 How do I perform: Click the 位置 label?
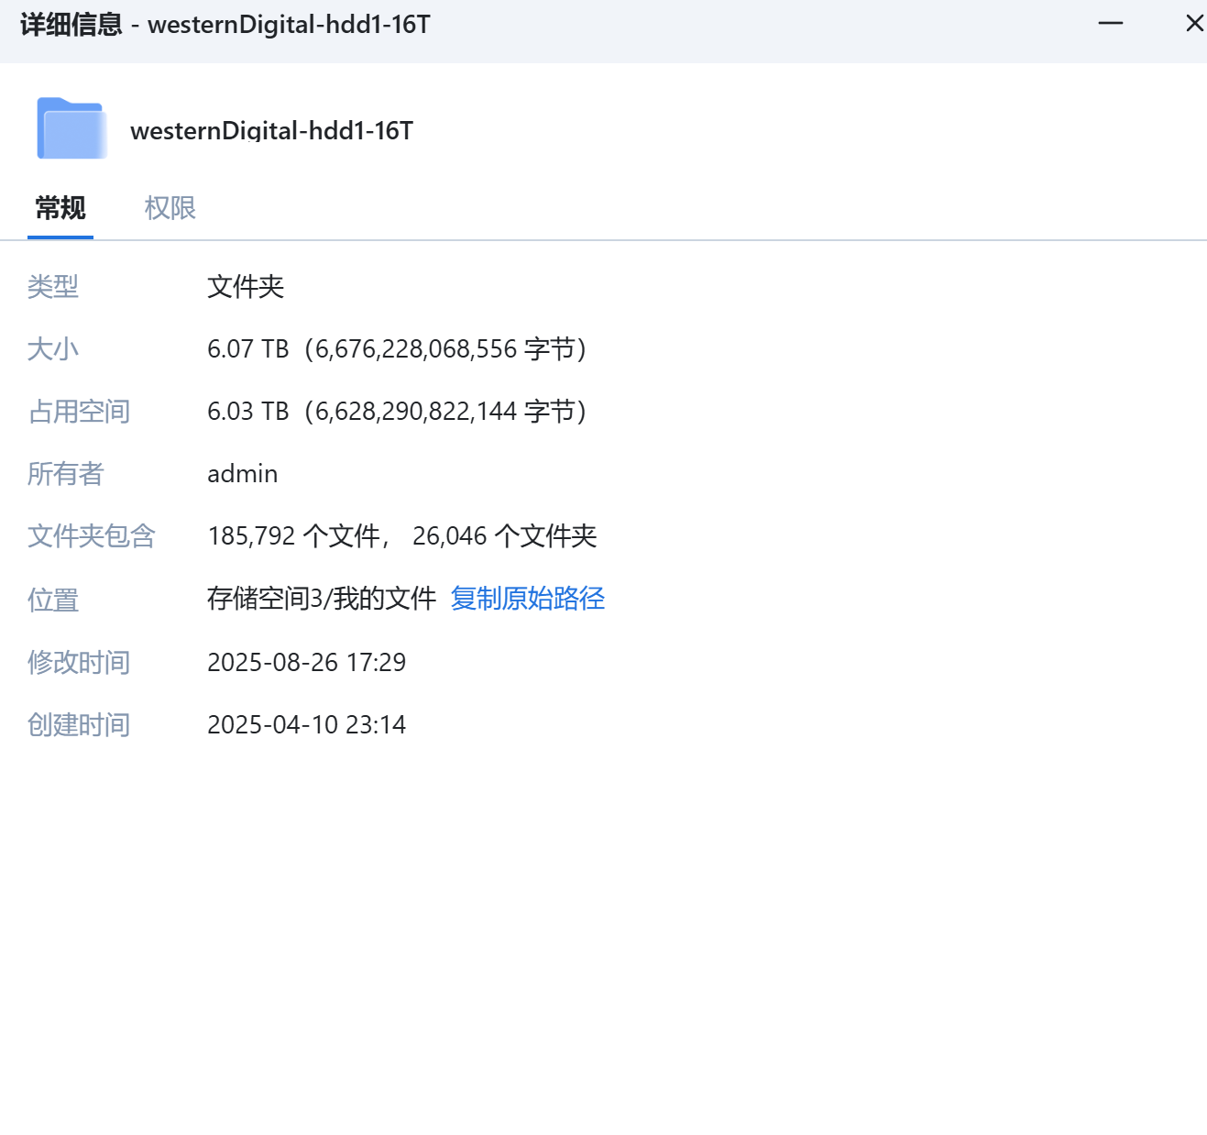(53, 600)
